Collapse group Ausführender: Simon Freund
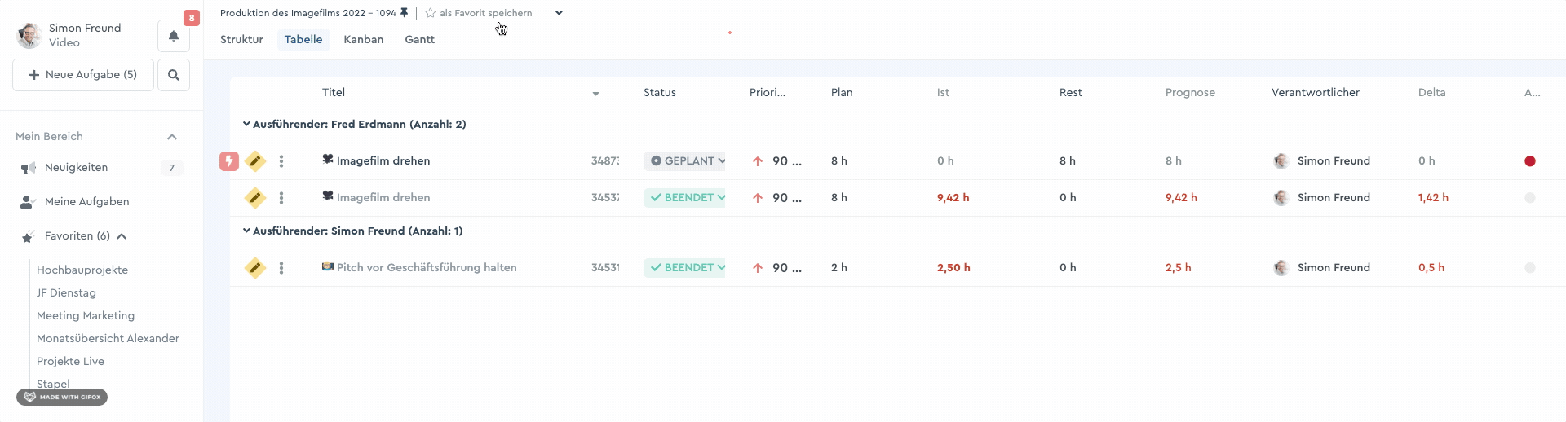The height and width of the screenshot is (422, 1566). coord(246,231)
